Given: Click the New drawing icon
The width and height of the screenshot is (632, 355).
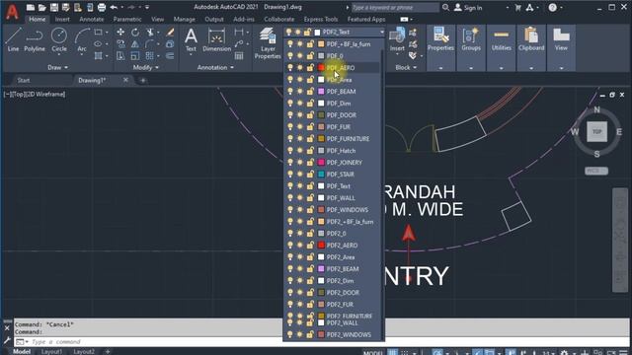Looking at the screenshot, I should pos(31,7).
